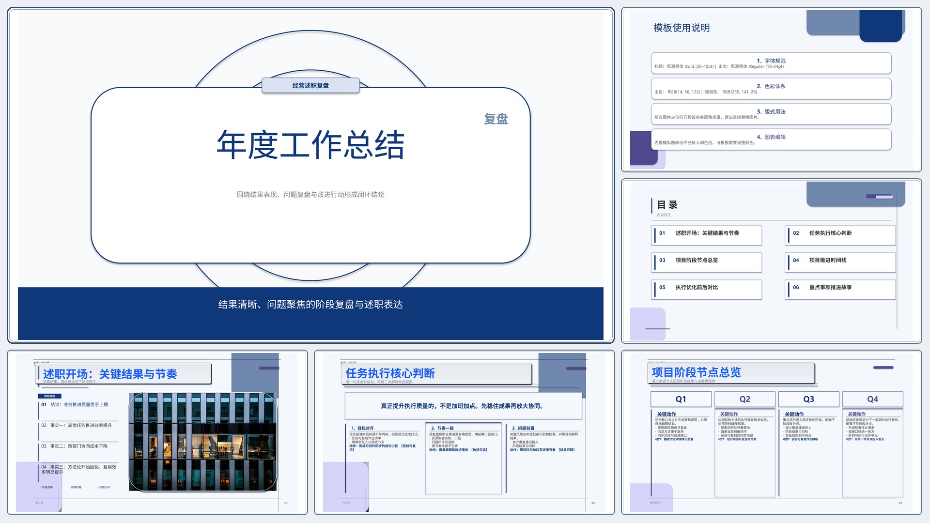930x523 pixels.
Task: Select the 3. 问题前置 column heading
Action: pyautogui.click(x=523, y=428)
